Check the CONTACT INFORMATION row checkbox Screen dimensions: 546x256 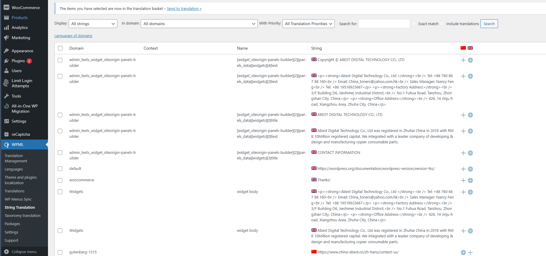pos(60,153)
